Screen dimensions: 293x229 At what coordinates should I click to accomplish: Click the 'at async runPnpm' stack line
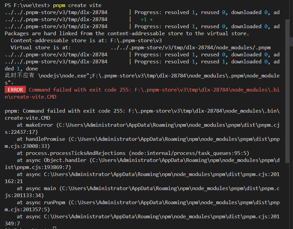[148, 203]
